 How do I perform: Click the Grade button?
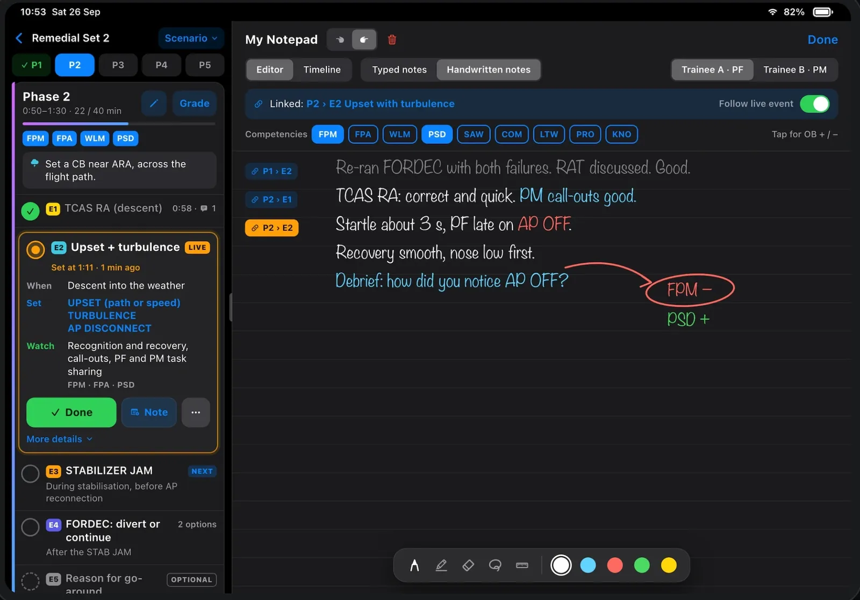(195, 103)
